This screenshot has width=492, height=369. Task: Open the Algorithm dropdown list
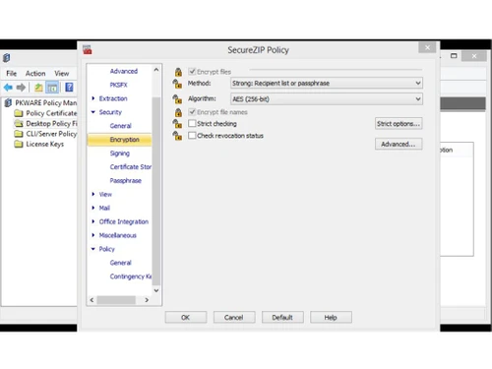(327, 98)
